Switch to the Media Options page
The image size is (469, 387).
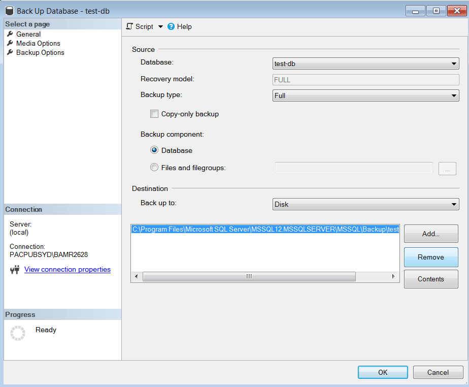click(x=38, y=43)
